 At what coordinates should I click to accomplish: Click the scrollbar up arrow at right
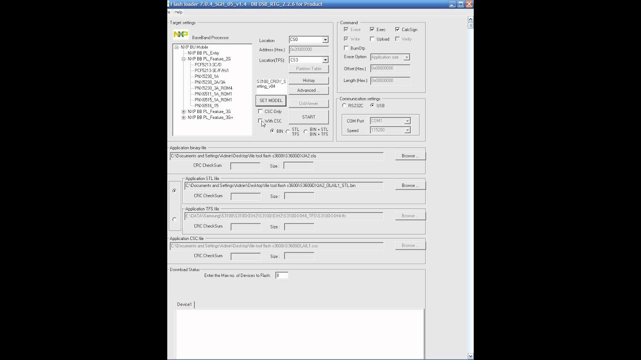[x=470, y=18]
